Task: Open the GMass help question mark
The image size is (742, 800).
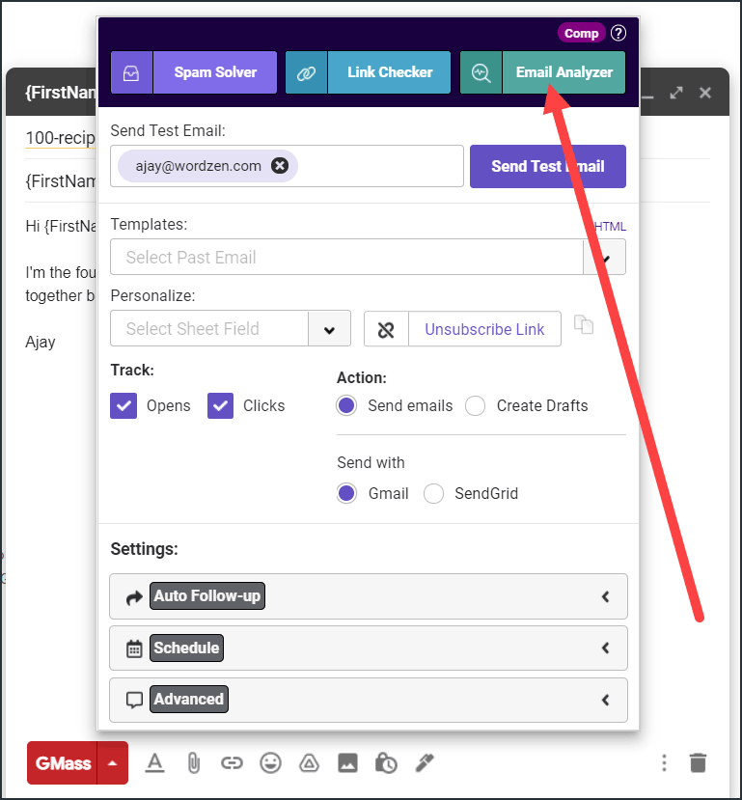Action: 618,33
